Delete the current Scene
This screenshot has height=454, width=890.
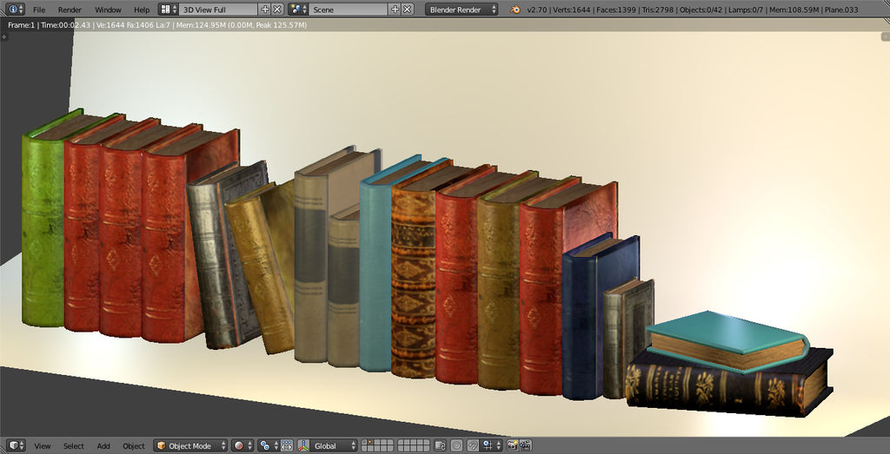click(408, 9)
